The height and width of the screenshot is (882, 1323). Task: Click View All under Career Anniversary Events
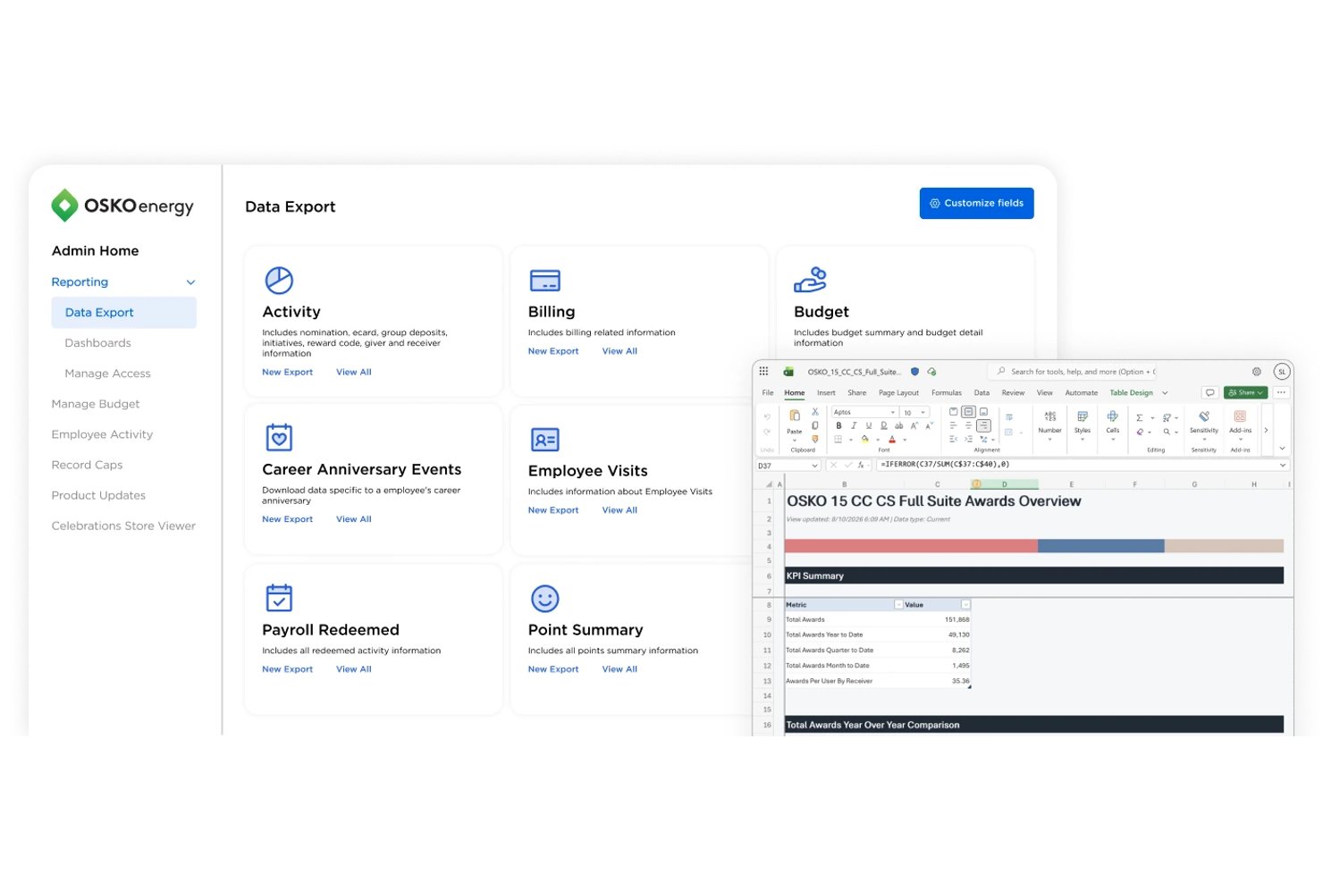(x=354, y=519)
